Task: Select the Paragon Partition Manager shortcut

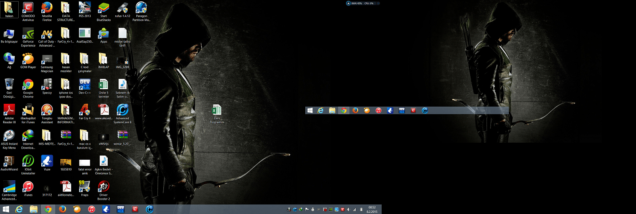Action: click(x=142, y=11)
